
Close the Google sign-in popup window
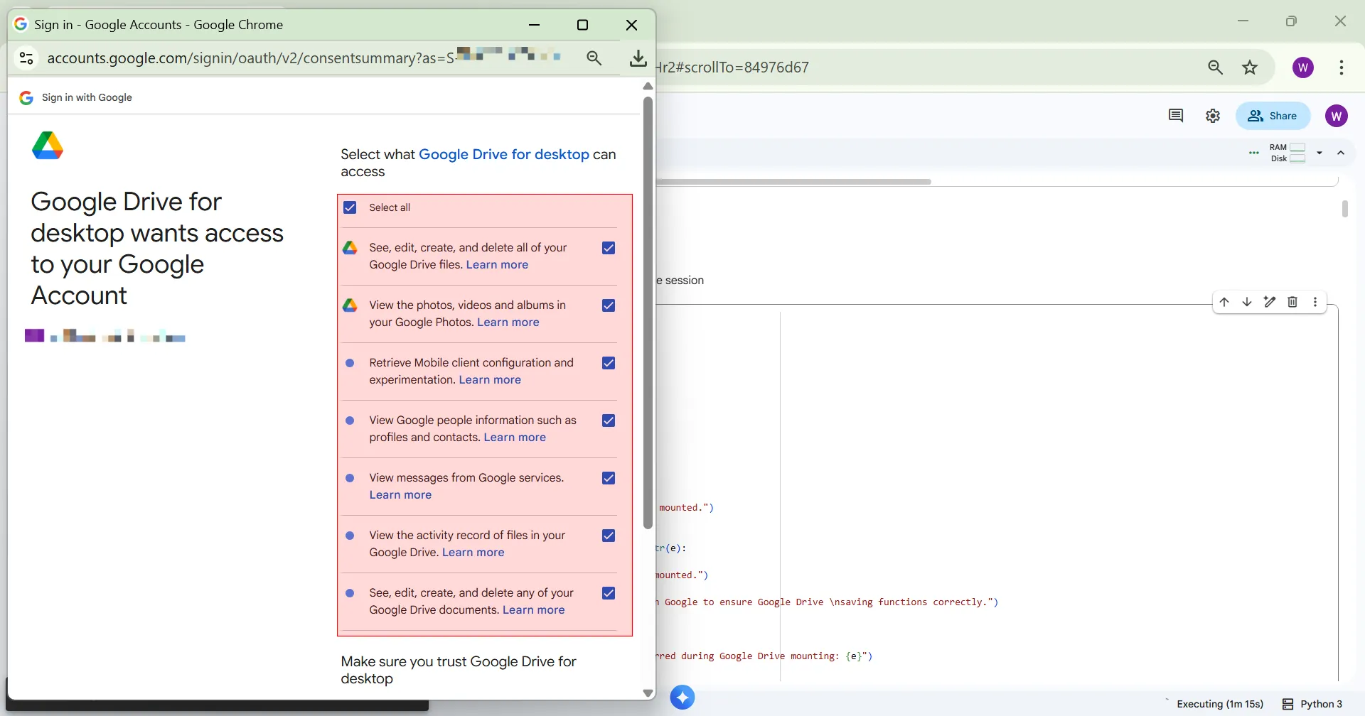click(x=631, y=25)
